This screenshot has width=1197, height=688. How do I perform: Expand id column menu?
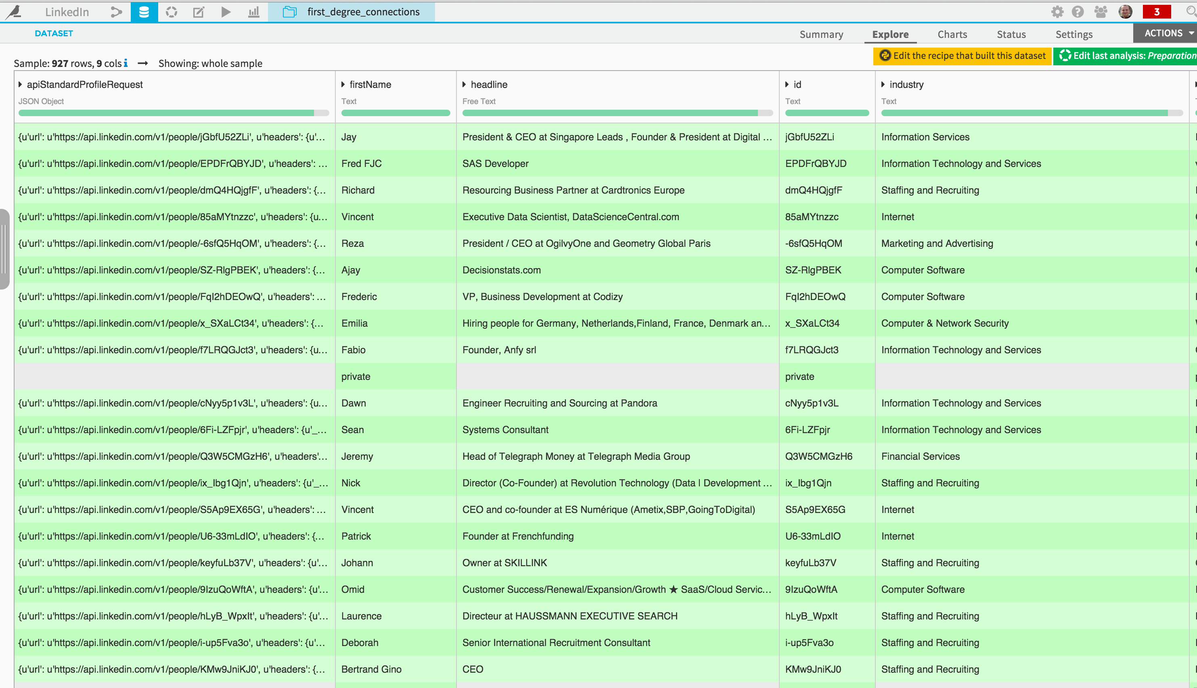pos(787,85)
